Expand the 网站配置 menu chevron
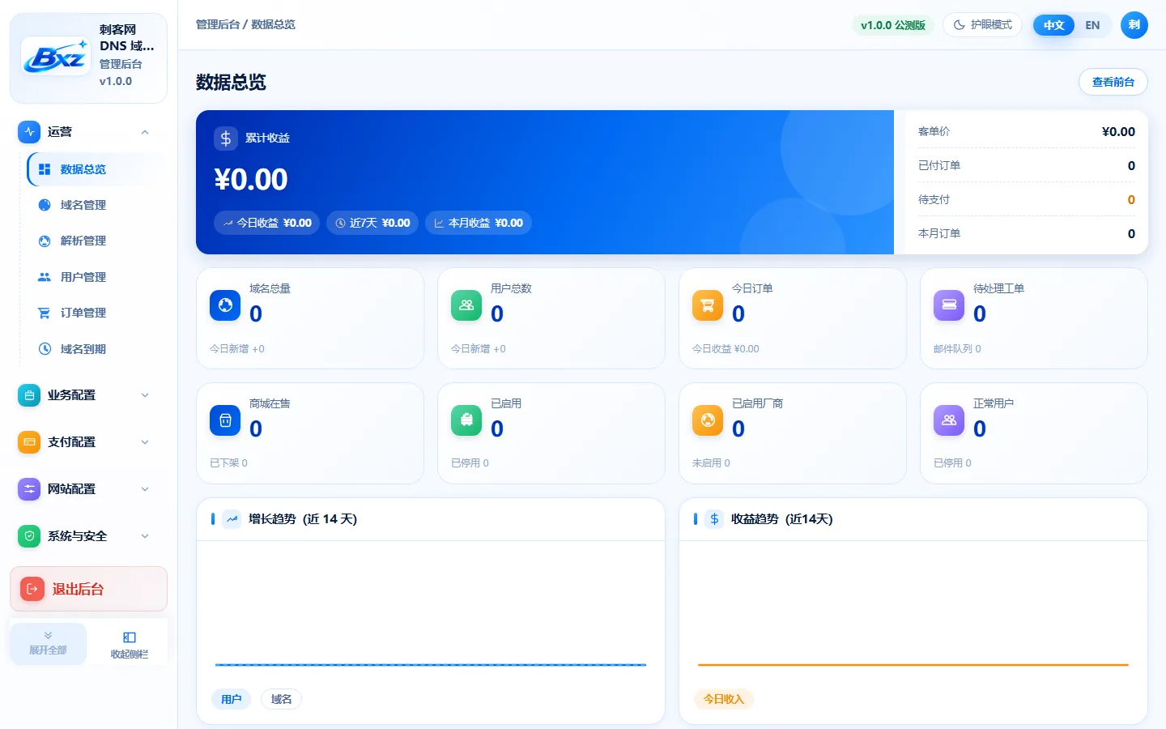Screen dimensions: 1166x729 (x=145, y=489)
